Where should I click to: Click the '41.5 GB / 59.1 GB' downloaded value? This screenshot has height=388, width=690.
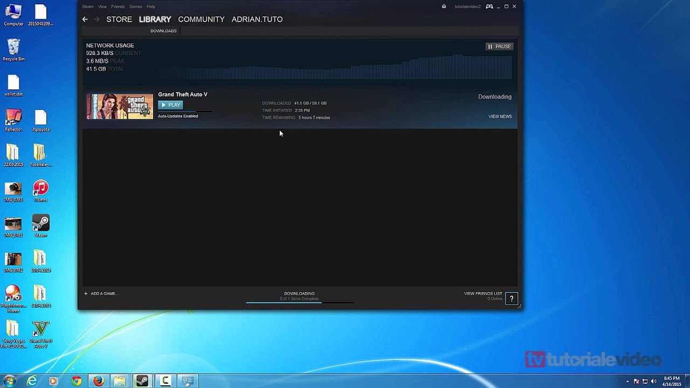(x=310, y=103)
